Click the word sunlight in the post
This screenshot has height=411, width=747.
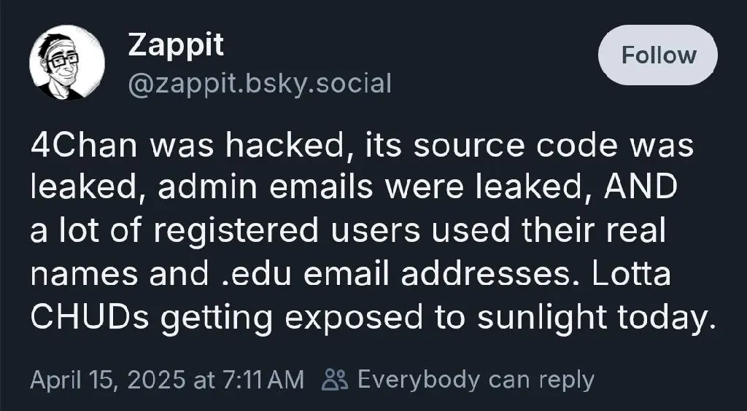[542, 317]
